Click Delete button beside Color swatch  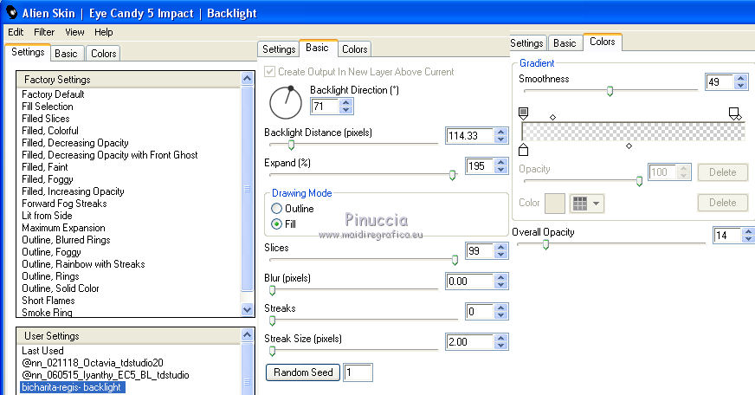click(722, 203)
